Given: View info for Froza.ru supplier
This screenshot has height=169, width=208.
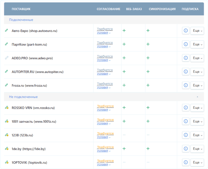Looking at the screenshot, I should point(185,85).
